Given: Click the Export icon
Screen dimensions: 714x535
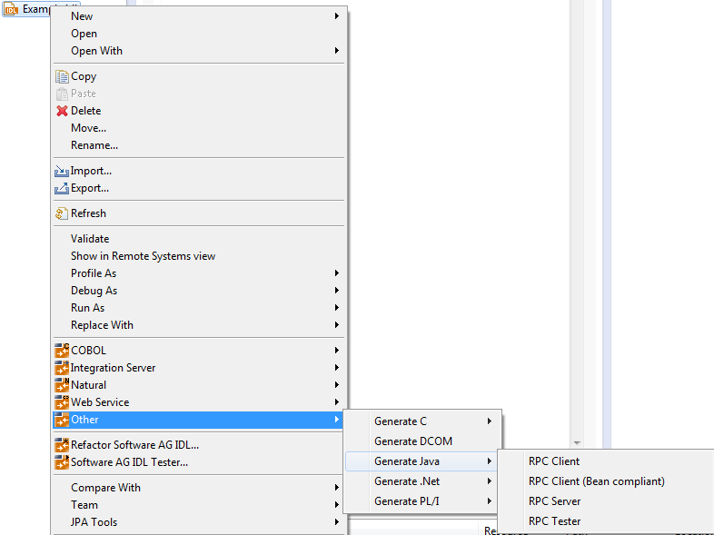Looking at the screenshot, I should coord(62,188).
